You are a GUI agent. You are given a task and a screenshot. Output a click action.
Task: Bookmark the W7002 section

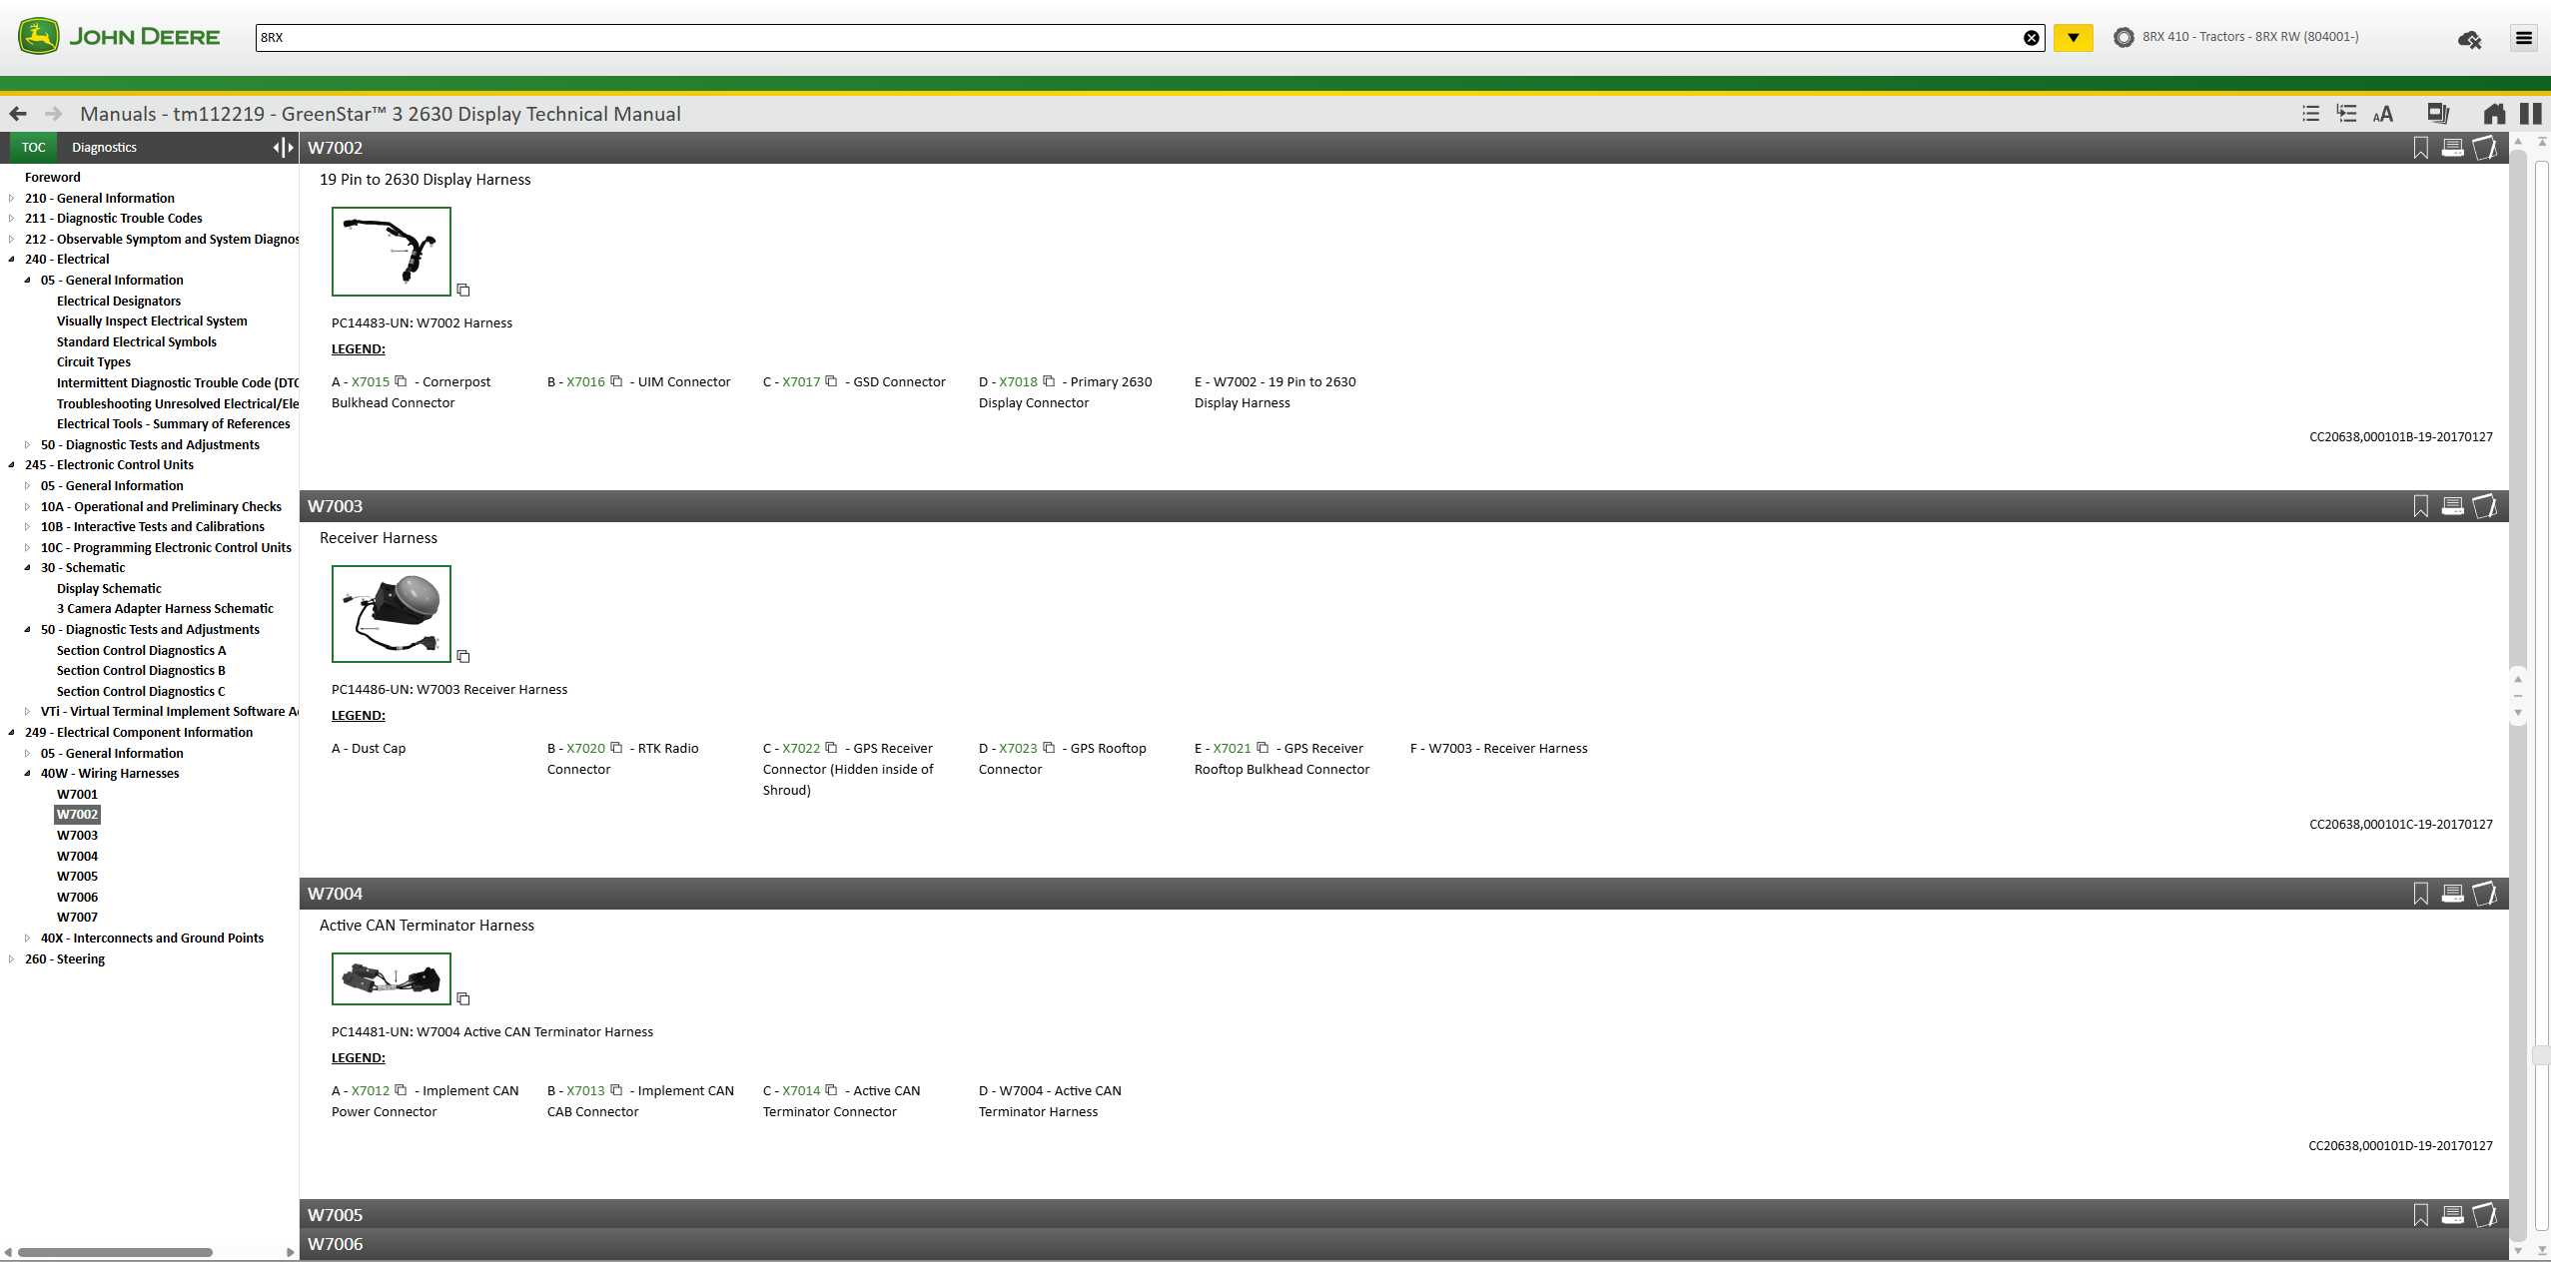[2420, 148]
